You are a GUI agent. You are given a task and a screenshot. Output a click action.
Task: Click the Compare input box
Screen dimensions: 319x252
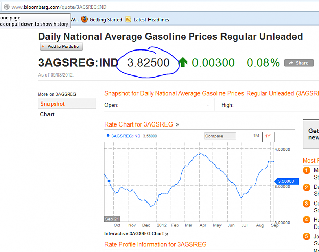(220, 136)
